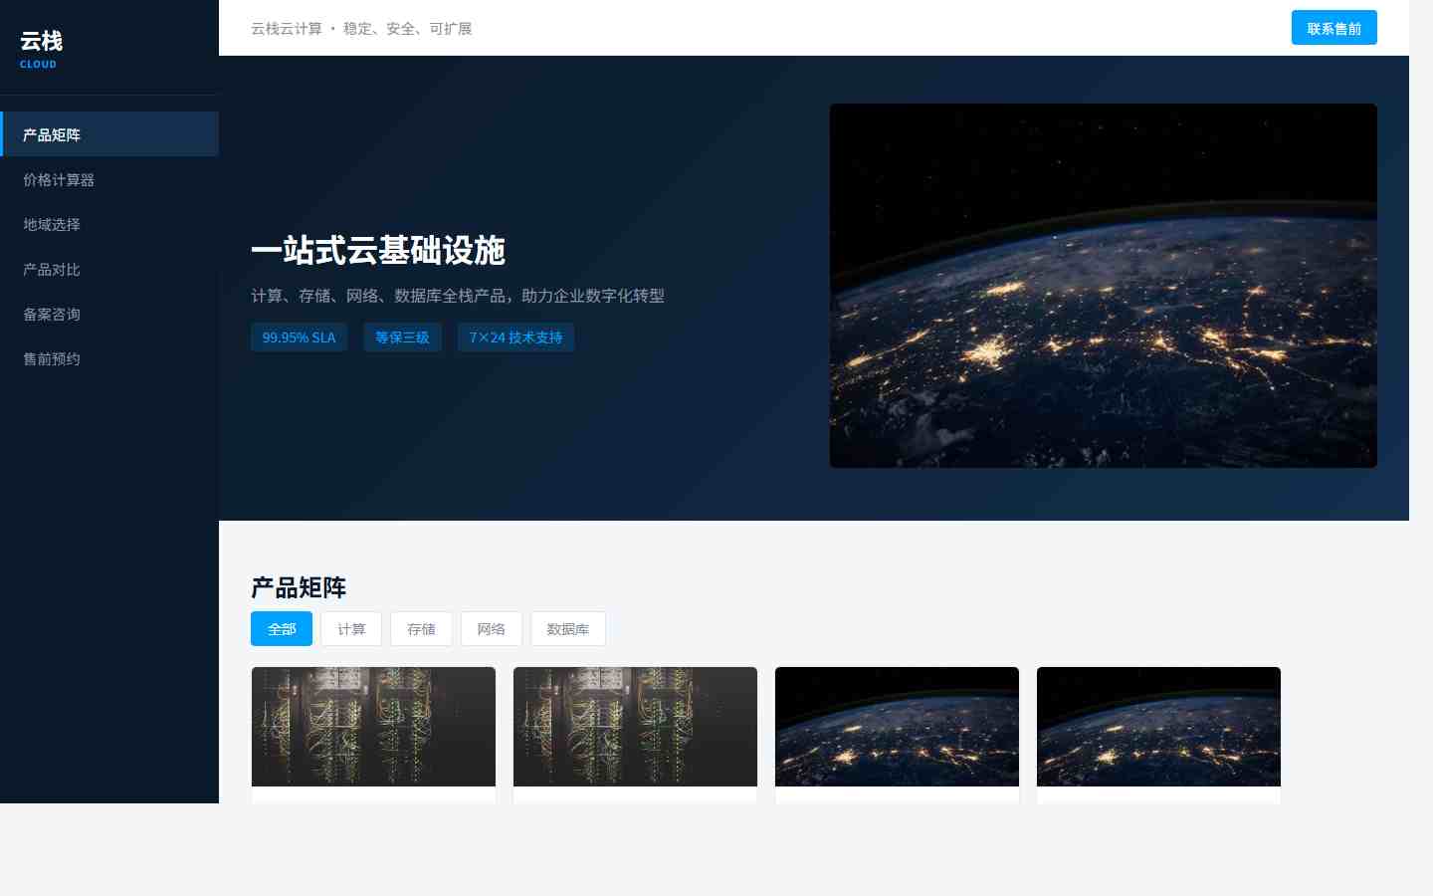
Task: Filter products by 计算
Action: point(351,629)
